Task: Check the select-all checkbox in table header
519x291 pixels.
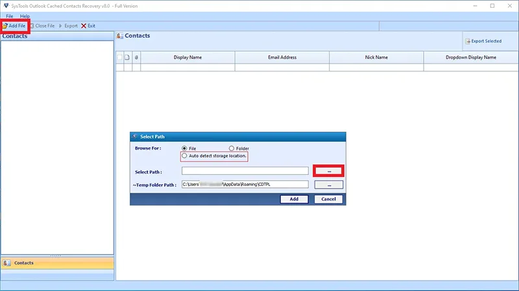Action: (x=119, y=57)
